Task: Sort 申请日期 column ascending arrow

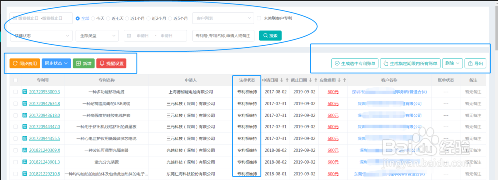Action: click(287, 80)
